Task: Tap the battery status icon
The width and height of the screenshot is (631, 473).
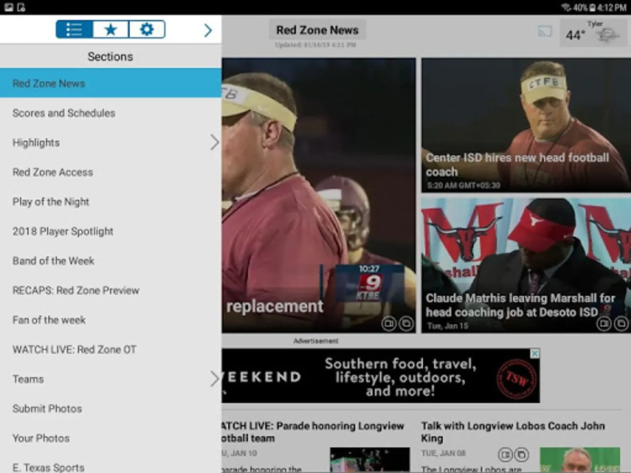Action: [x=593, y=7]
